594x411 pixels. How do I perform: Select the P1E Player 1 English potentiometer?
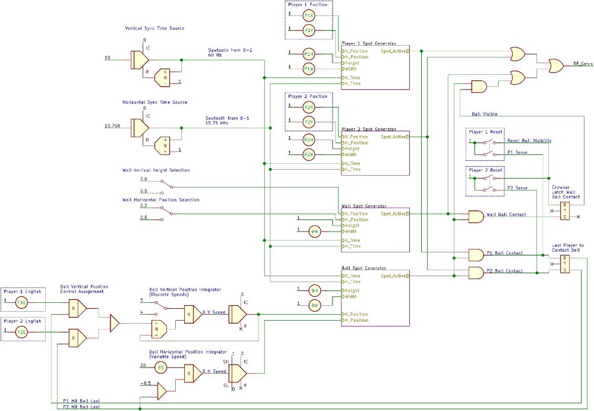tap(22, 303)
